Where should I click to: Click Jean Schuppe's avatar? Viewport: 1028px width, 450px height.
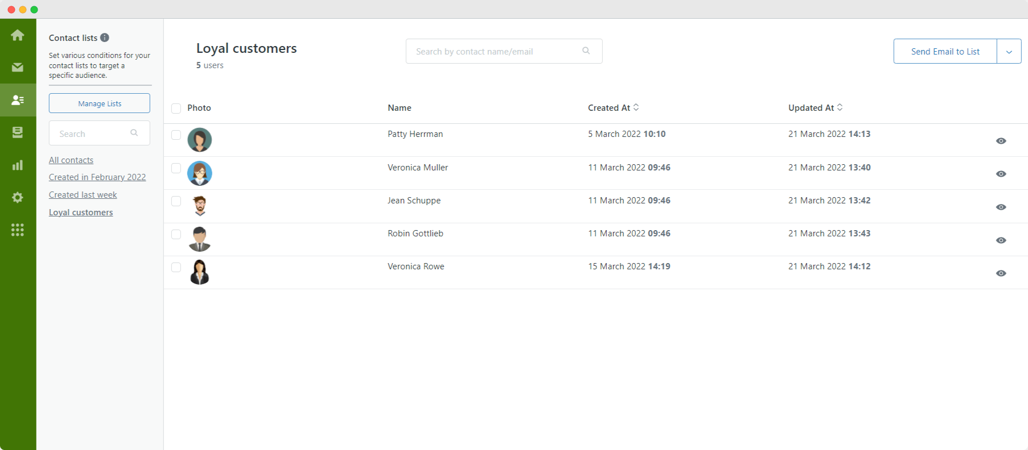click(x=200, y=206)
